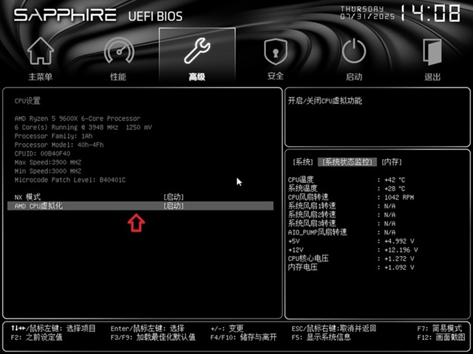Switch to the [内存] monitor tab
The image size is (473, 354).
(392, 162)
